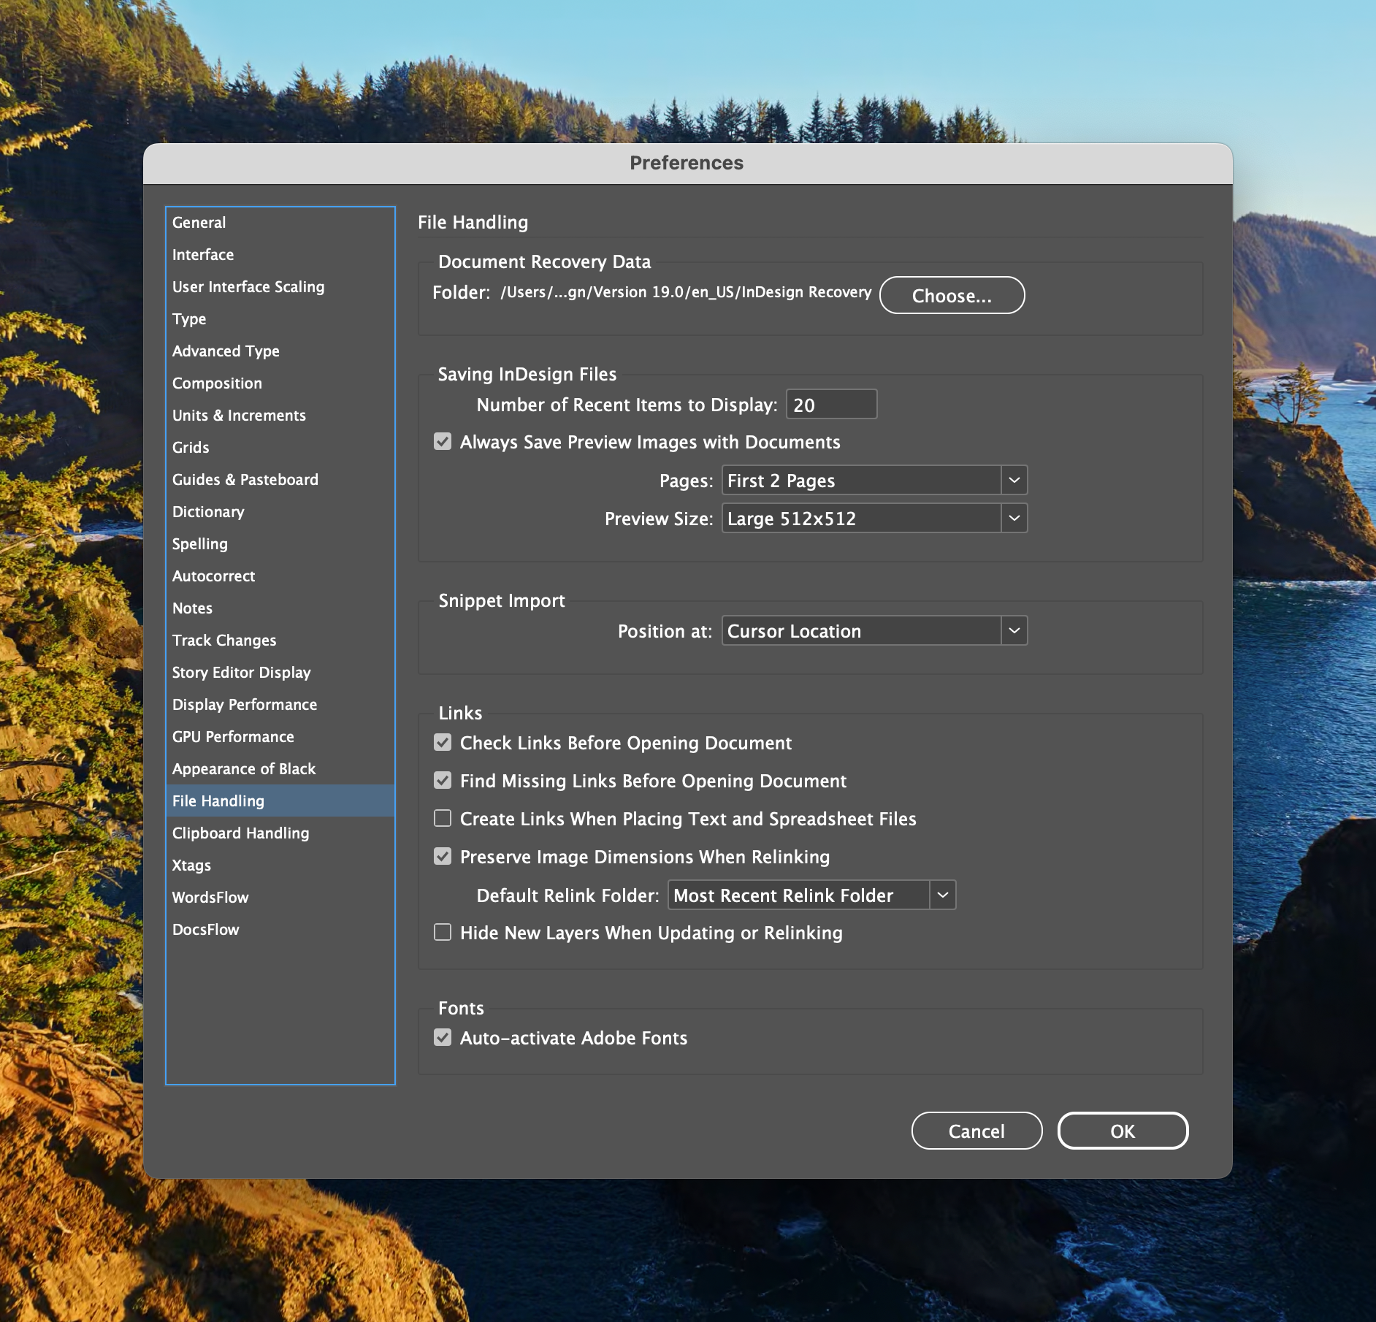Click the Choose... folder button
The width and height of the screenshot is (1376, 1322).
(951, 296)
